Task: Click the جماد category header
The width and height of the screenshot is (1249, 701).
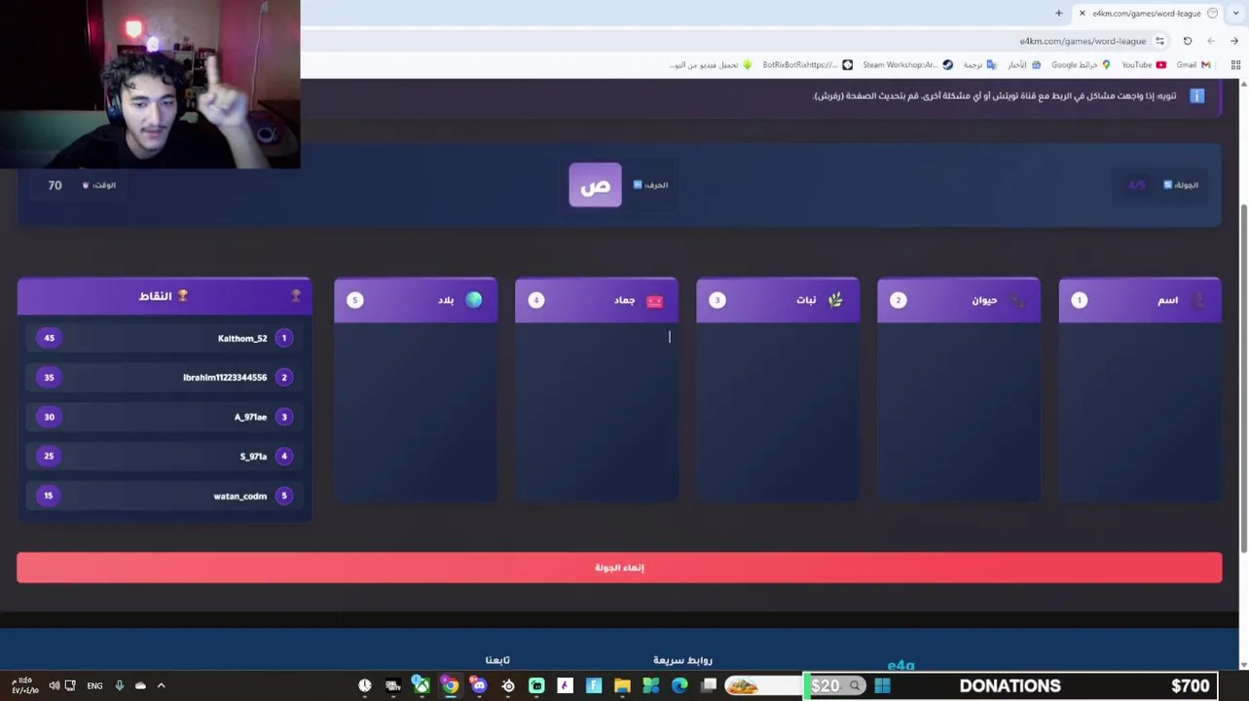Action: click(596, 300)
